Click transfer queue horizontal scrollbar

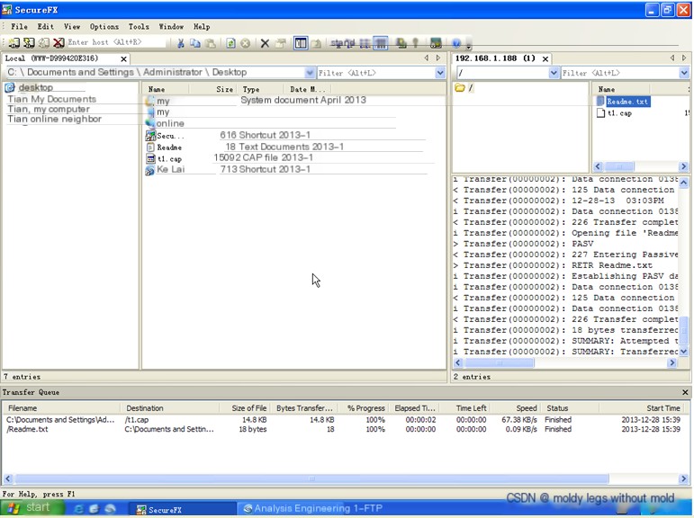point(311,478)
